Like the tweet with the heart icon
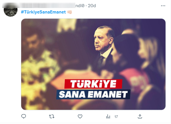This screenshot has height=124, width=171. coord(80,117)
